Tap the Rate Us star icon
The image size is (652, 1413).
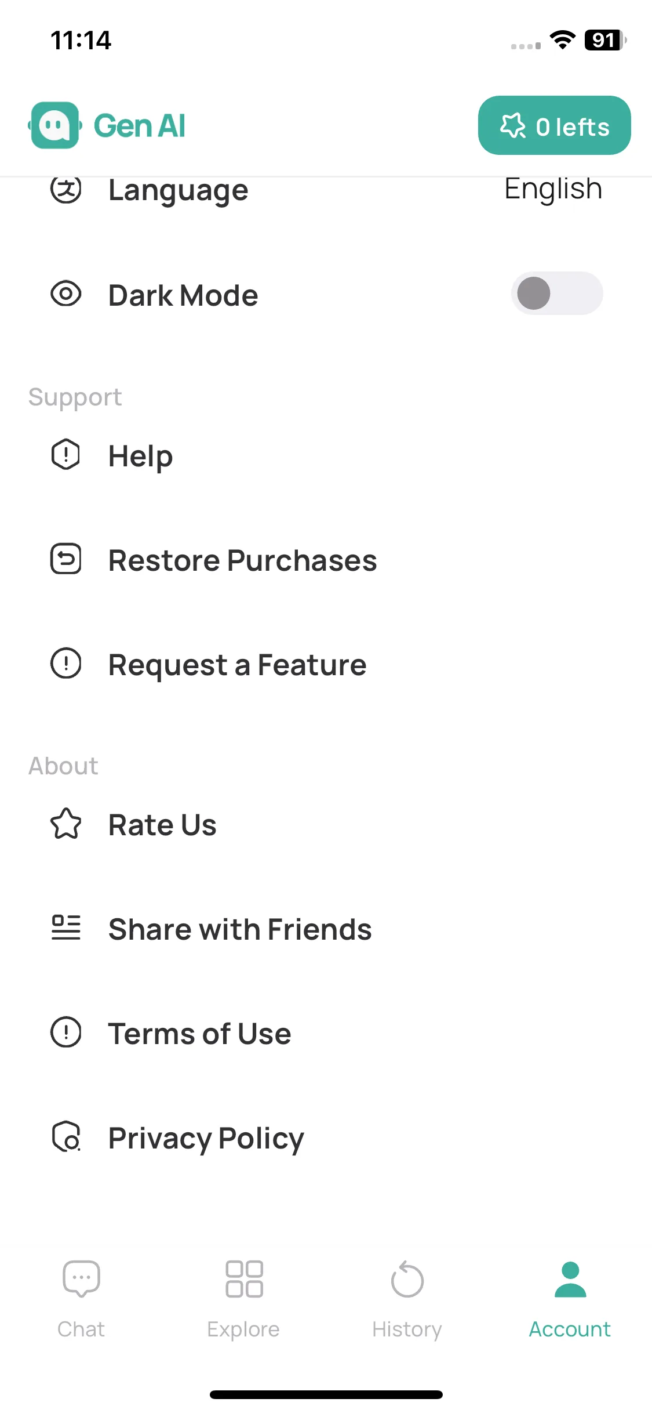(66, 824)
